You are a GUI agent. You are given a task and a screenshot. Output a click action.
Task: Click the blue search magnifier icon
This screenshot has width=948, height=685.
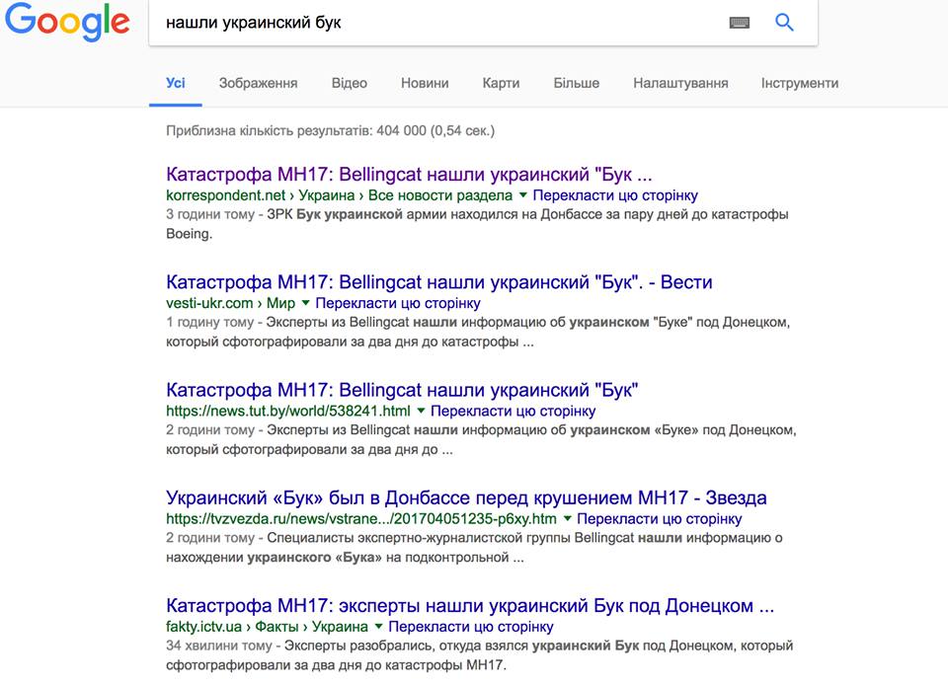(x=784, y=23)
